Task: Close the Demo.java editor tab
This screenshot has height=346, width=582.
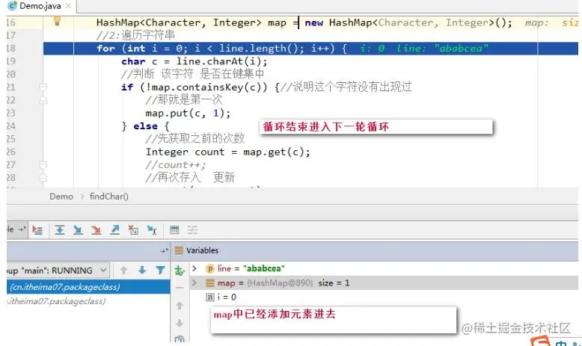Action: [x=68, y=6]
